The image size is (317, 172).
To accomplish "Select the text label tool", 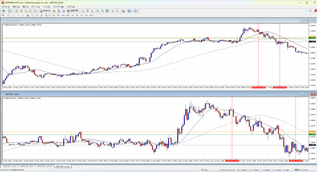I will click(37, 15).
